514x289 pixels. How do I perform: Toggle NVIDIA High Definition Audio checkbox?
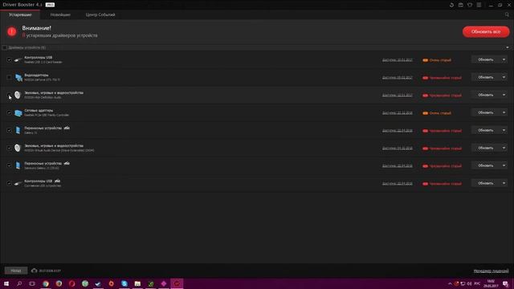(9, 96)
